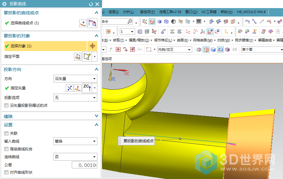The width and height of the screenshot is (283, 179).
Task: Open the 连结曲线 dropdown showing 否
Action: pos(75,157)
